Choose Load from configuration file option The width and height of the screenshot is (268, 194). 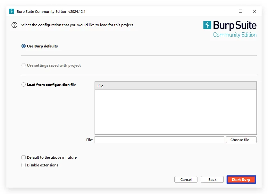click(24, 85)
